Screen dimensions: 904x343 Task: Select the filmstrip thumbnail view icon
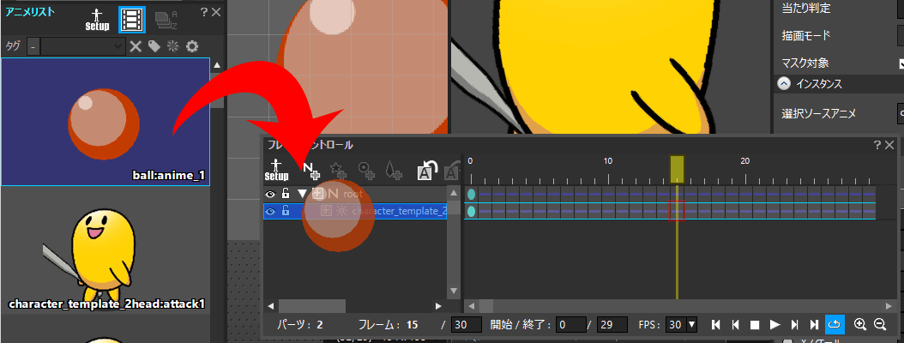(x=132, y=19)
